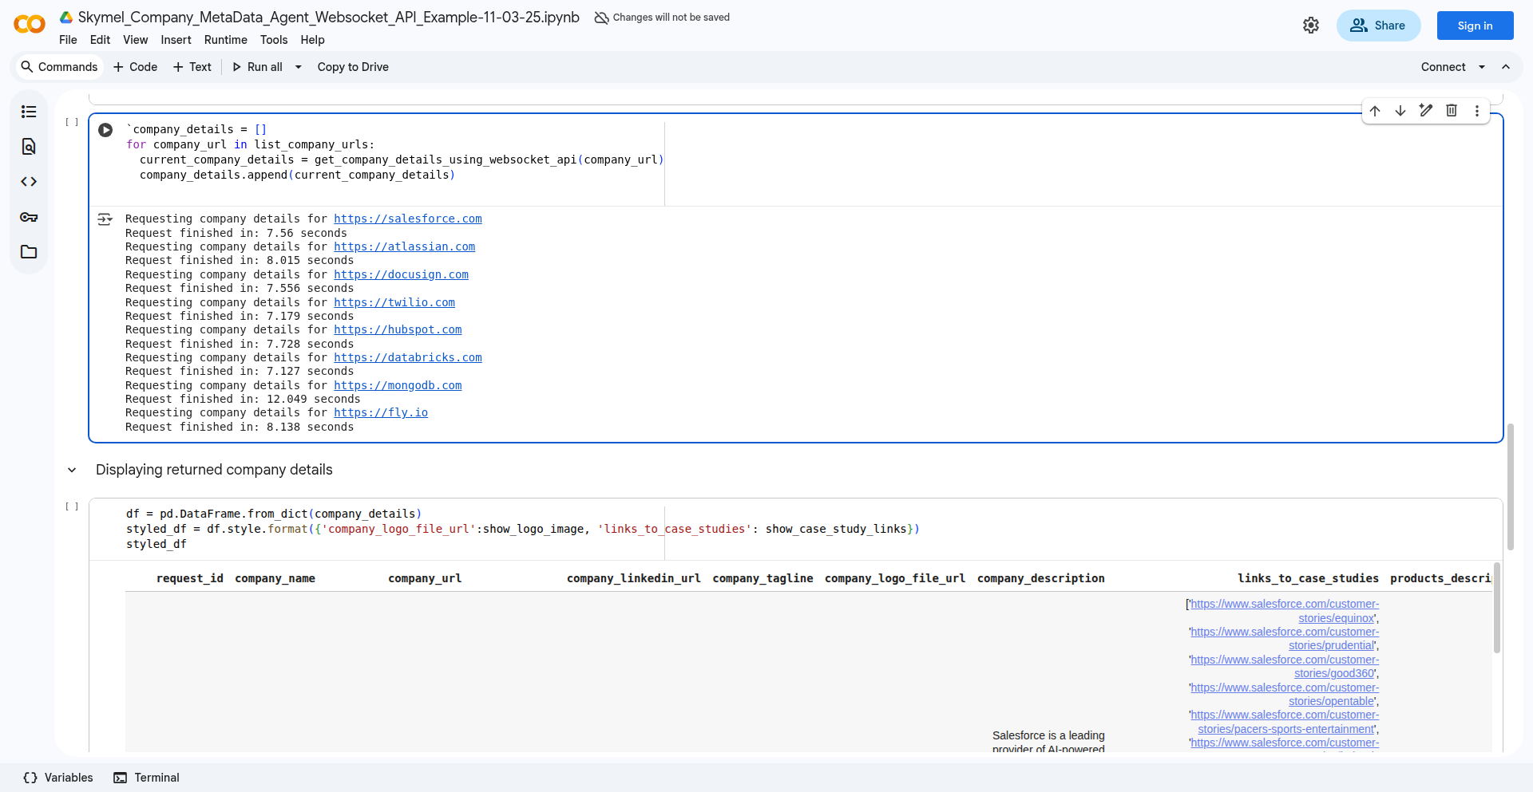The width and height of the screenshot is (1533, 792).
Task: Open the Insert menu
Action: pyautogui.click(x=176, y=40)
